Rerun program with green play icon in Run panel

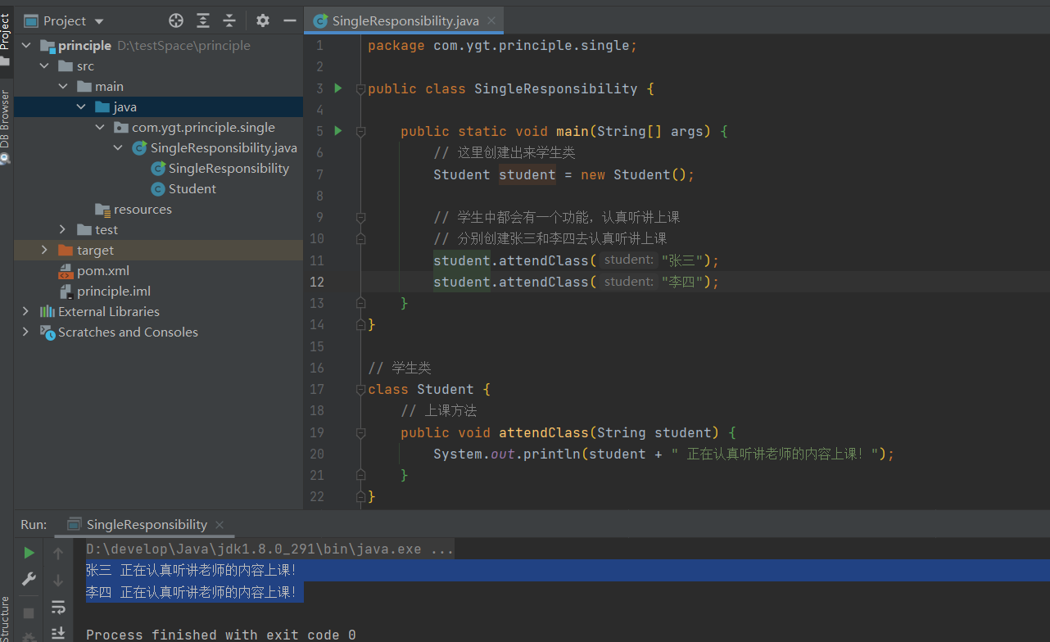pos(29,553)
